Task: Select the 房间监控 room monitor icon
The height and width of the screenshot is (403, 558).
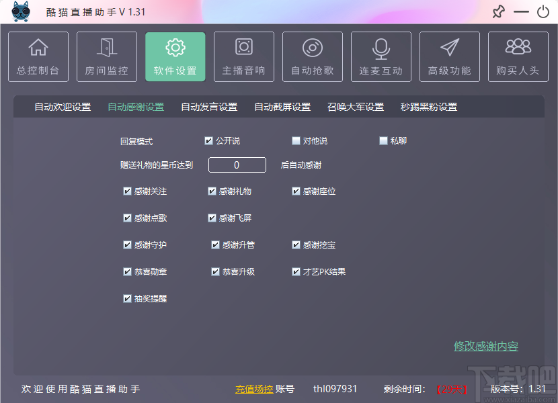Action: [x=106, y=56]
